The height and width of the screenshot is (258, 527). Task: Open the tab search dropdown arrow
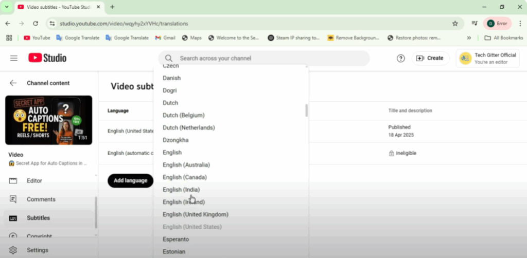coord(7,7)
